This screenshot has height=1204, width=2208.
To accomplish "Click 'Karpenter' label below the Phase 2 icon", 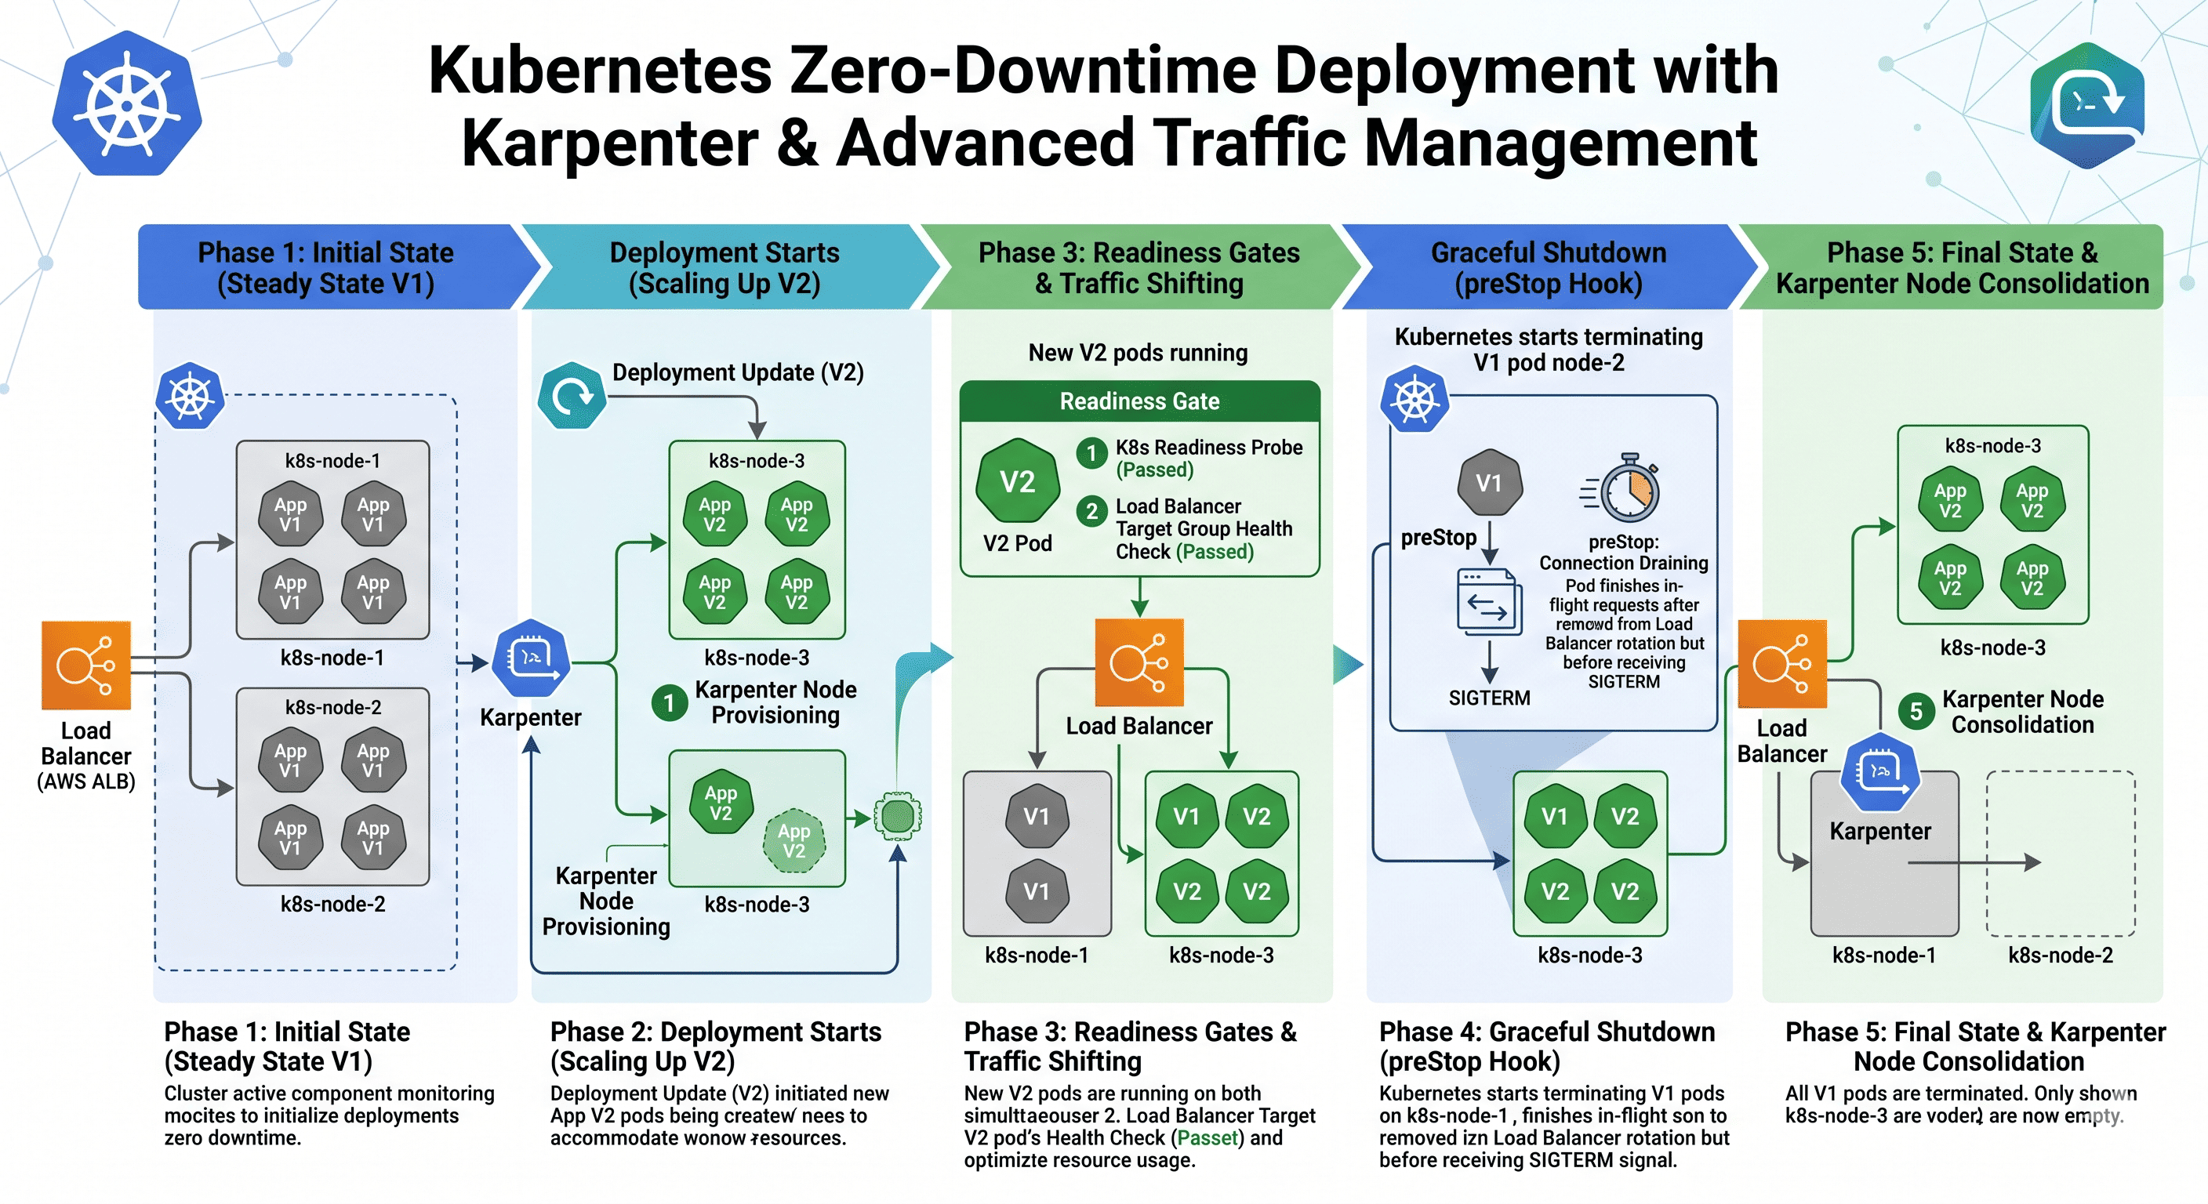I will pyautogui.click(x=530, y=717).
